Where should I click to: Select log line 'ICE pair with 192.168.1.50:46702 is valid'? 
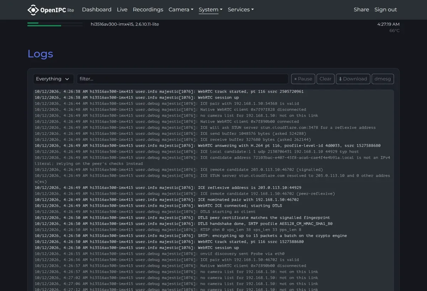[x=167, y=260]
